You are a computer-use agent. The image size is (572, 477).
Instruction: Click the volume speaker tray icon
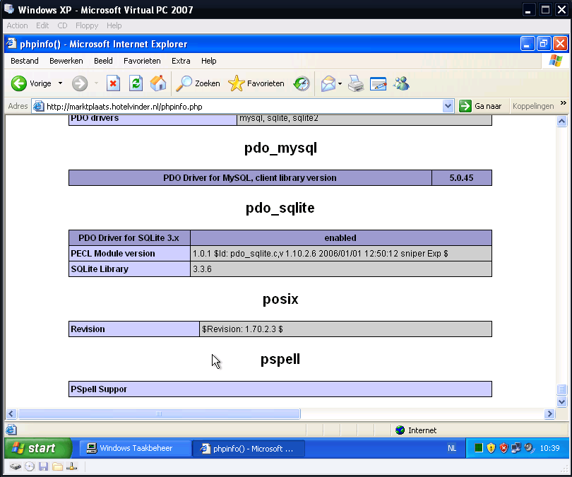point(529,448)
